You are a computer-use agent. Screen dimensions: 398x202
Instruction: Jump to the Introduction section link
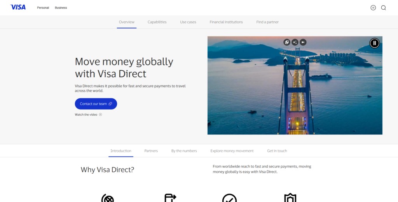point(121,151)
